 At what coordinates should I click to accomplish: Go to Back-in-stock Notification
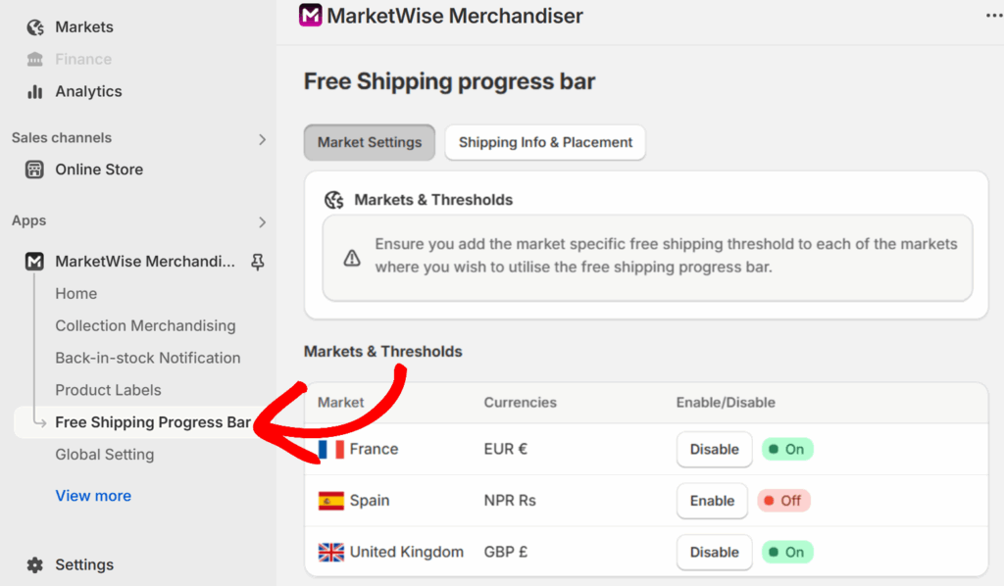point(147,358)
